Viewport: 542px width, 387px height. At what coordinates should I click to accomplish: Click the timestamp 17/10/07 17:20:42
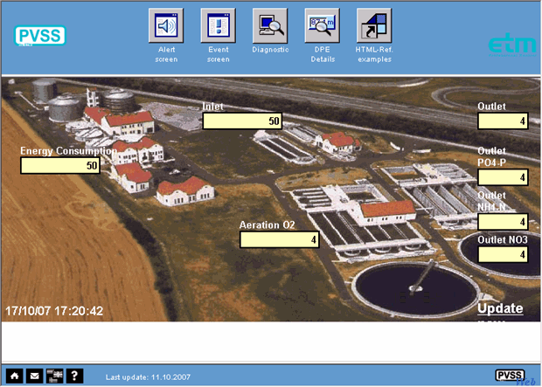54,311
